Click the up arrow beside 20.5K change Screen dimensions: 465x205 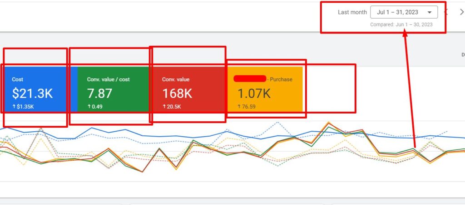tap(164, 107)
